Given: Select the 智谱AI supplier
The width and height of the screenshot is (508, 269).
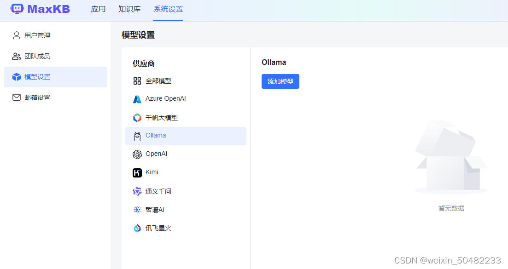Looking at the screenshot, I should [186, 210].
